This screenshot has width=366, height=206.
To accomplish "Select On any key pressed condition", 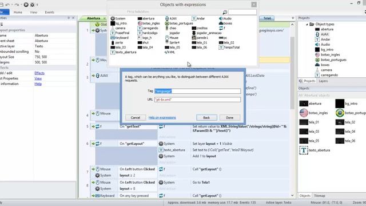I will 134,196.
